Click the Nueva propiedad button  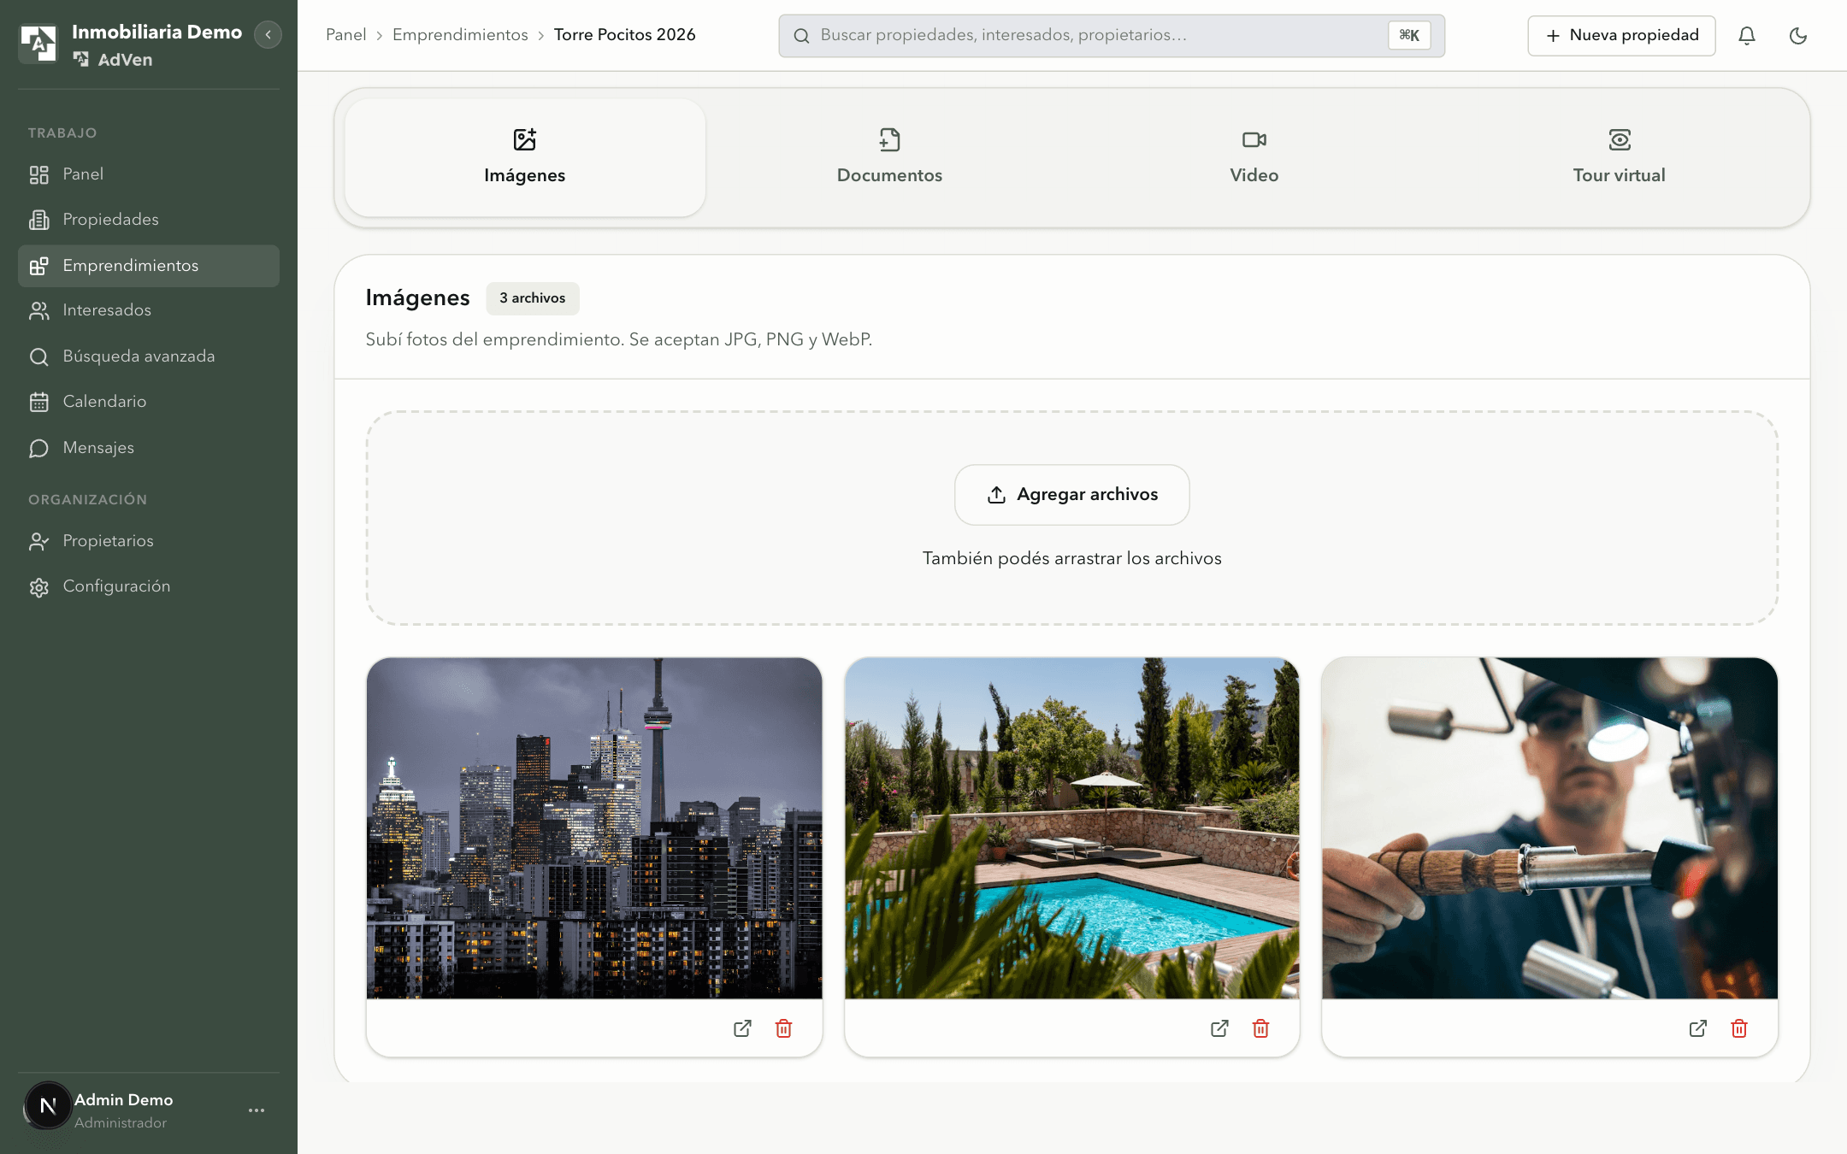1621,36
